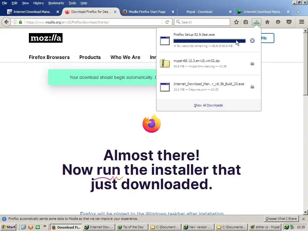
Task: Open containing folder for Internet_Download_Manager exe
Action: click(252, 87)
